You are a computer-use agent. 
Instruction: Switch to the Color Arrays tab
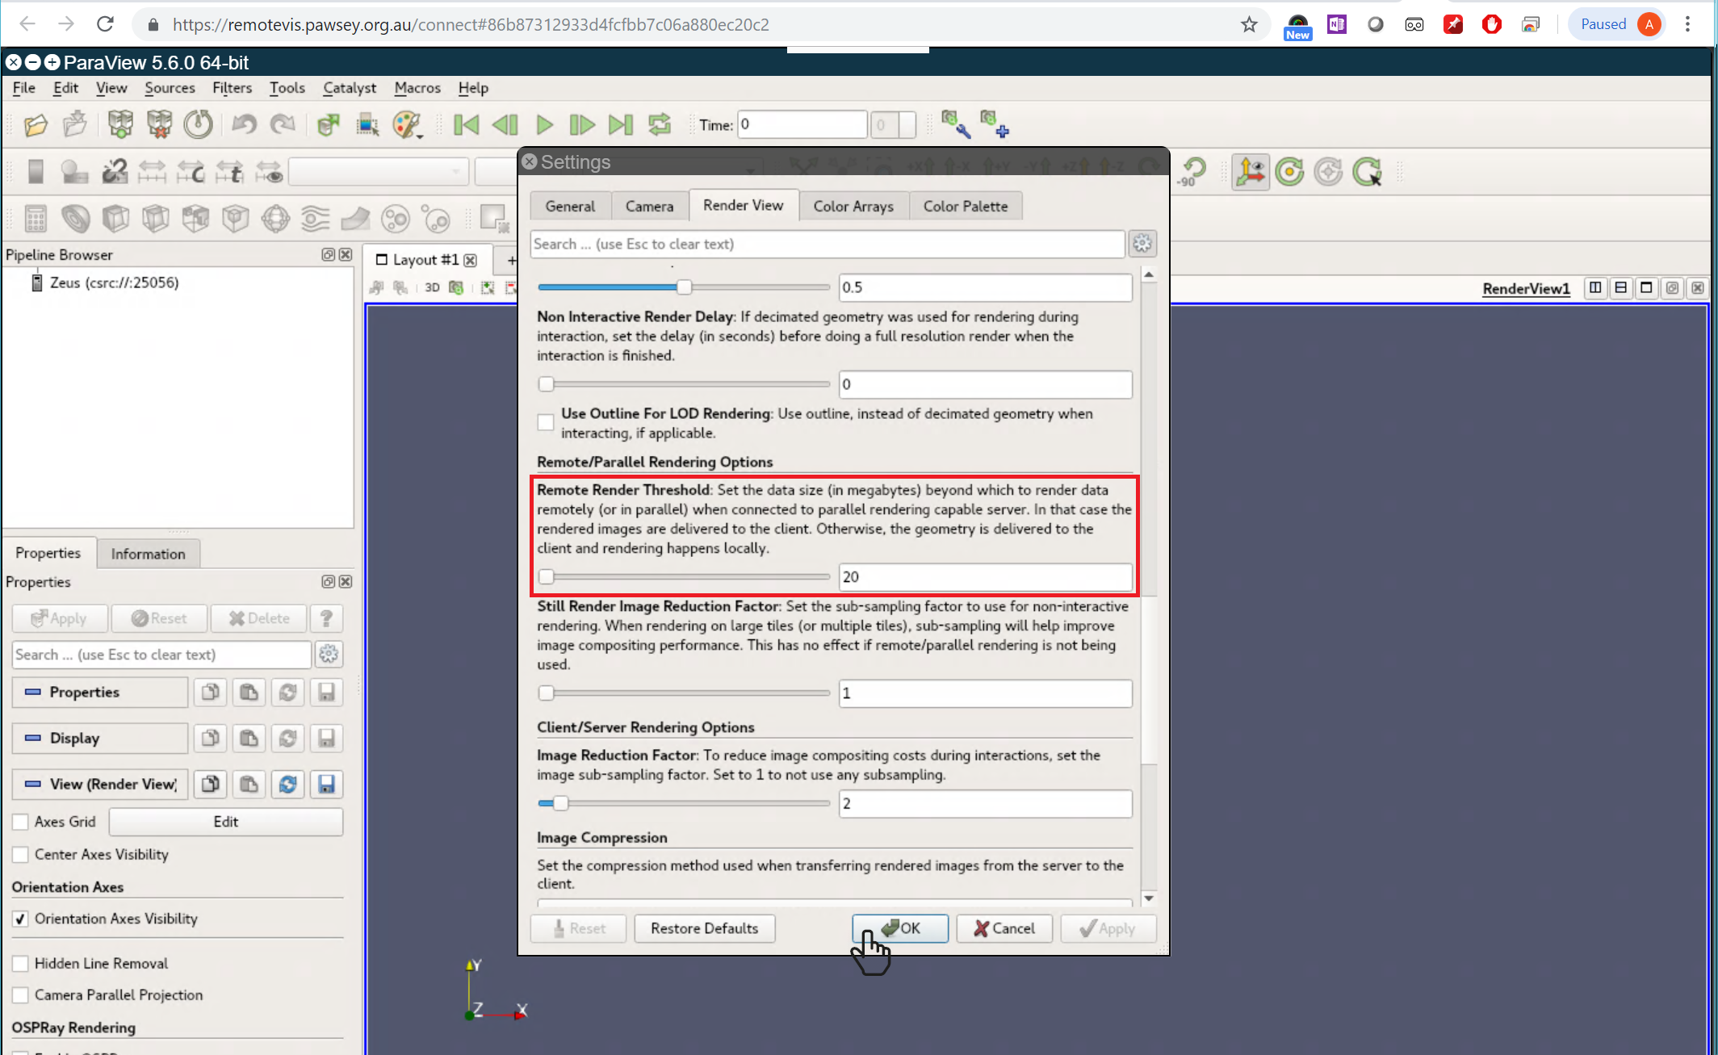853,206
